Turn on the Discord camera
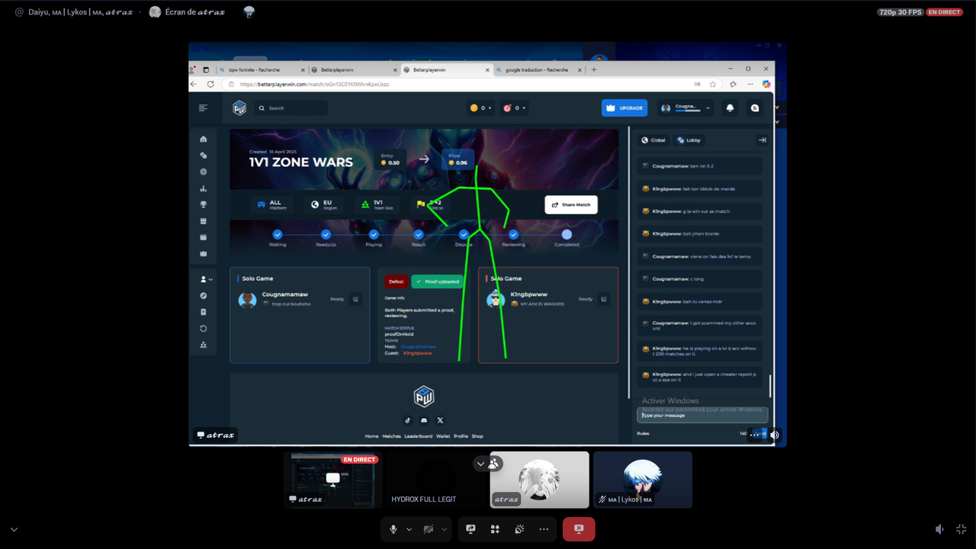Image resolution: width=976 pixels, height=549 pixels. (x=429, y=529)
